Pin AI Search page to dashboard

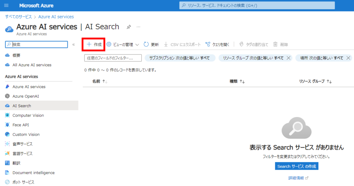[x=129, y=27]
